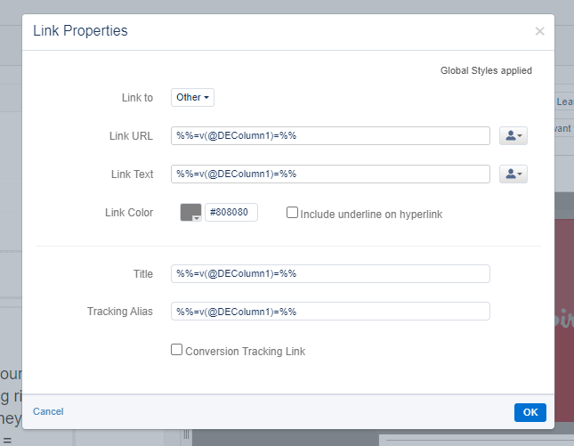Click the Title field label
The height and width of the screenshot is (446, 574).
click(142, 273)
